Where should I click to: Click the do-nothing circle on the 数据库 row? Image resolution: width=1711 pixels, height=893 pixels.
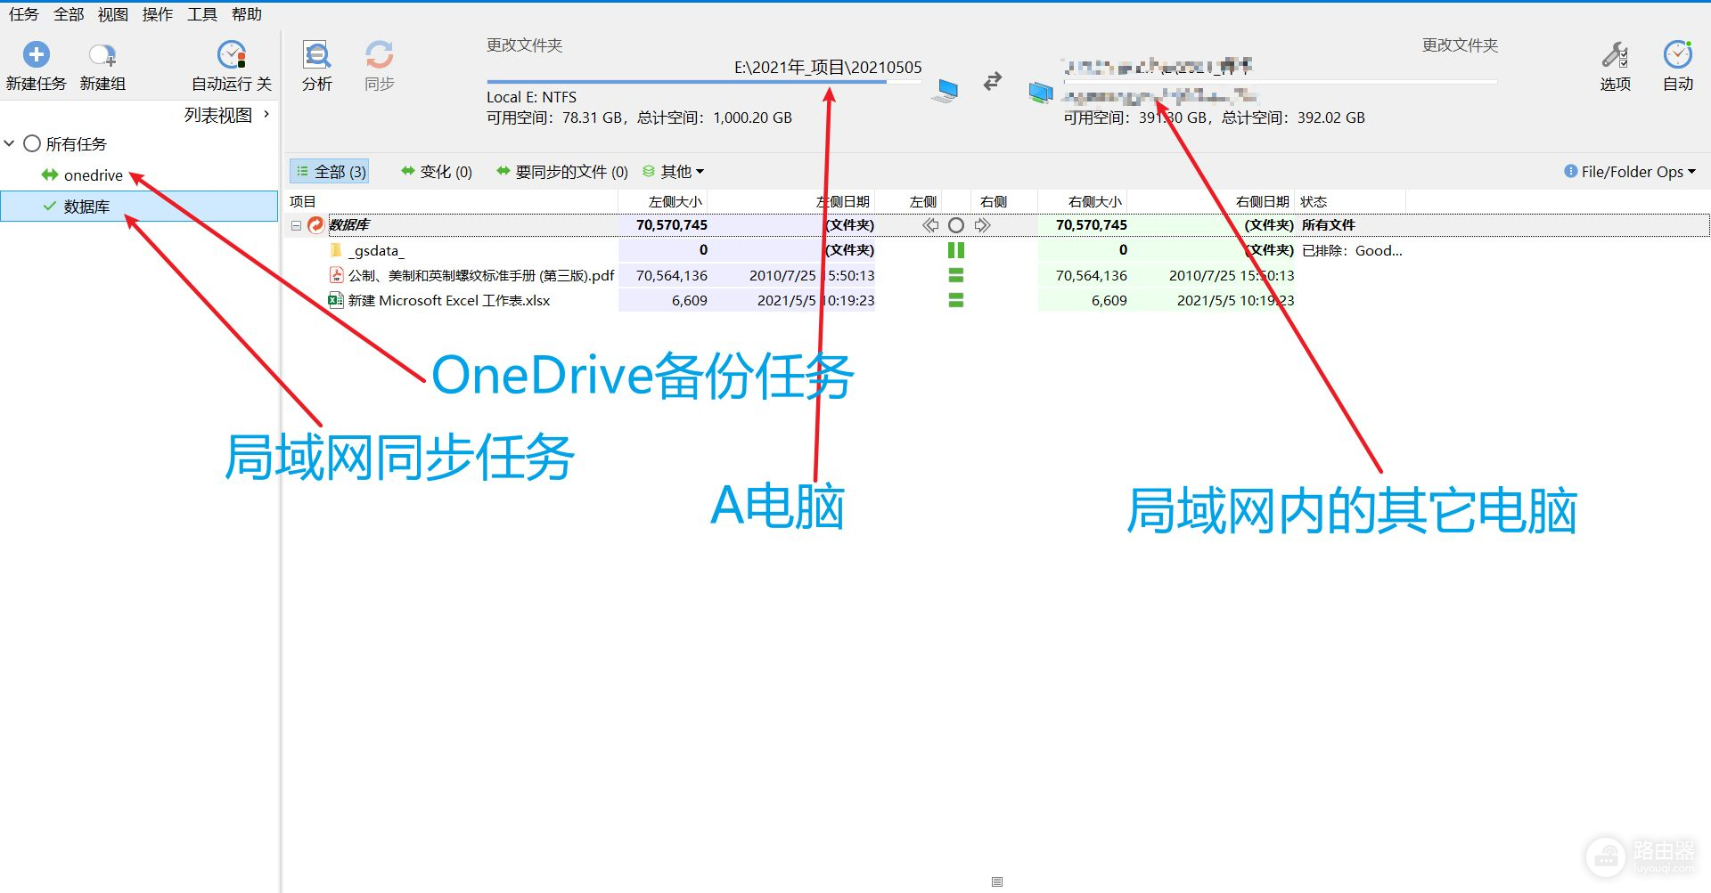pyautogui.click(x=956, y=225)
